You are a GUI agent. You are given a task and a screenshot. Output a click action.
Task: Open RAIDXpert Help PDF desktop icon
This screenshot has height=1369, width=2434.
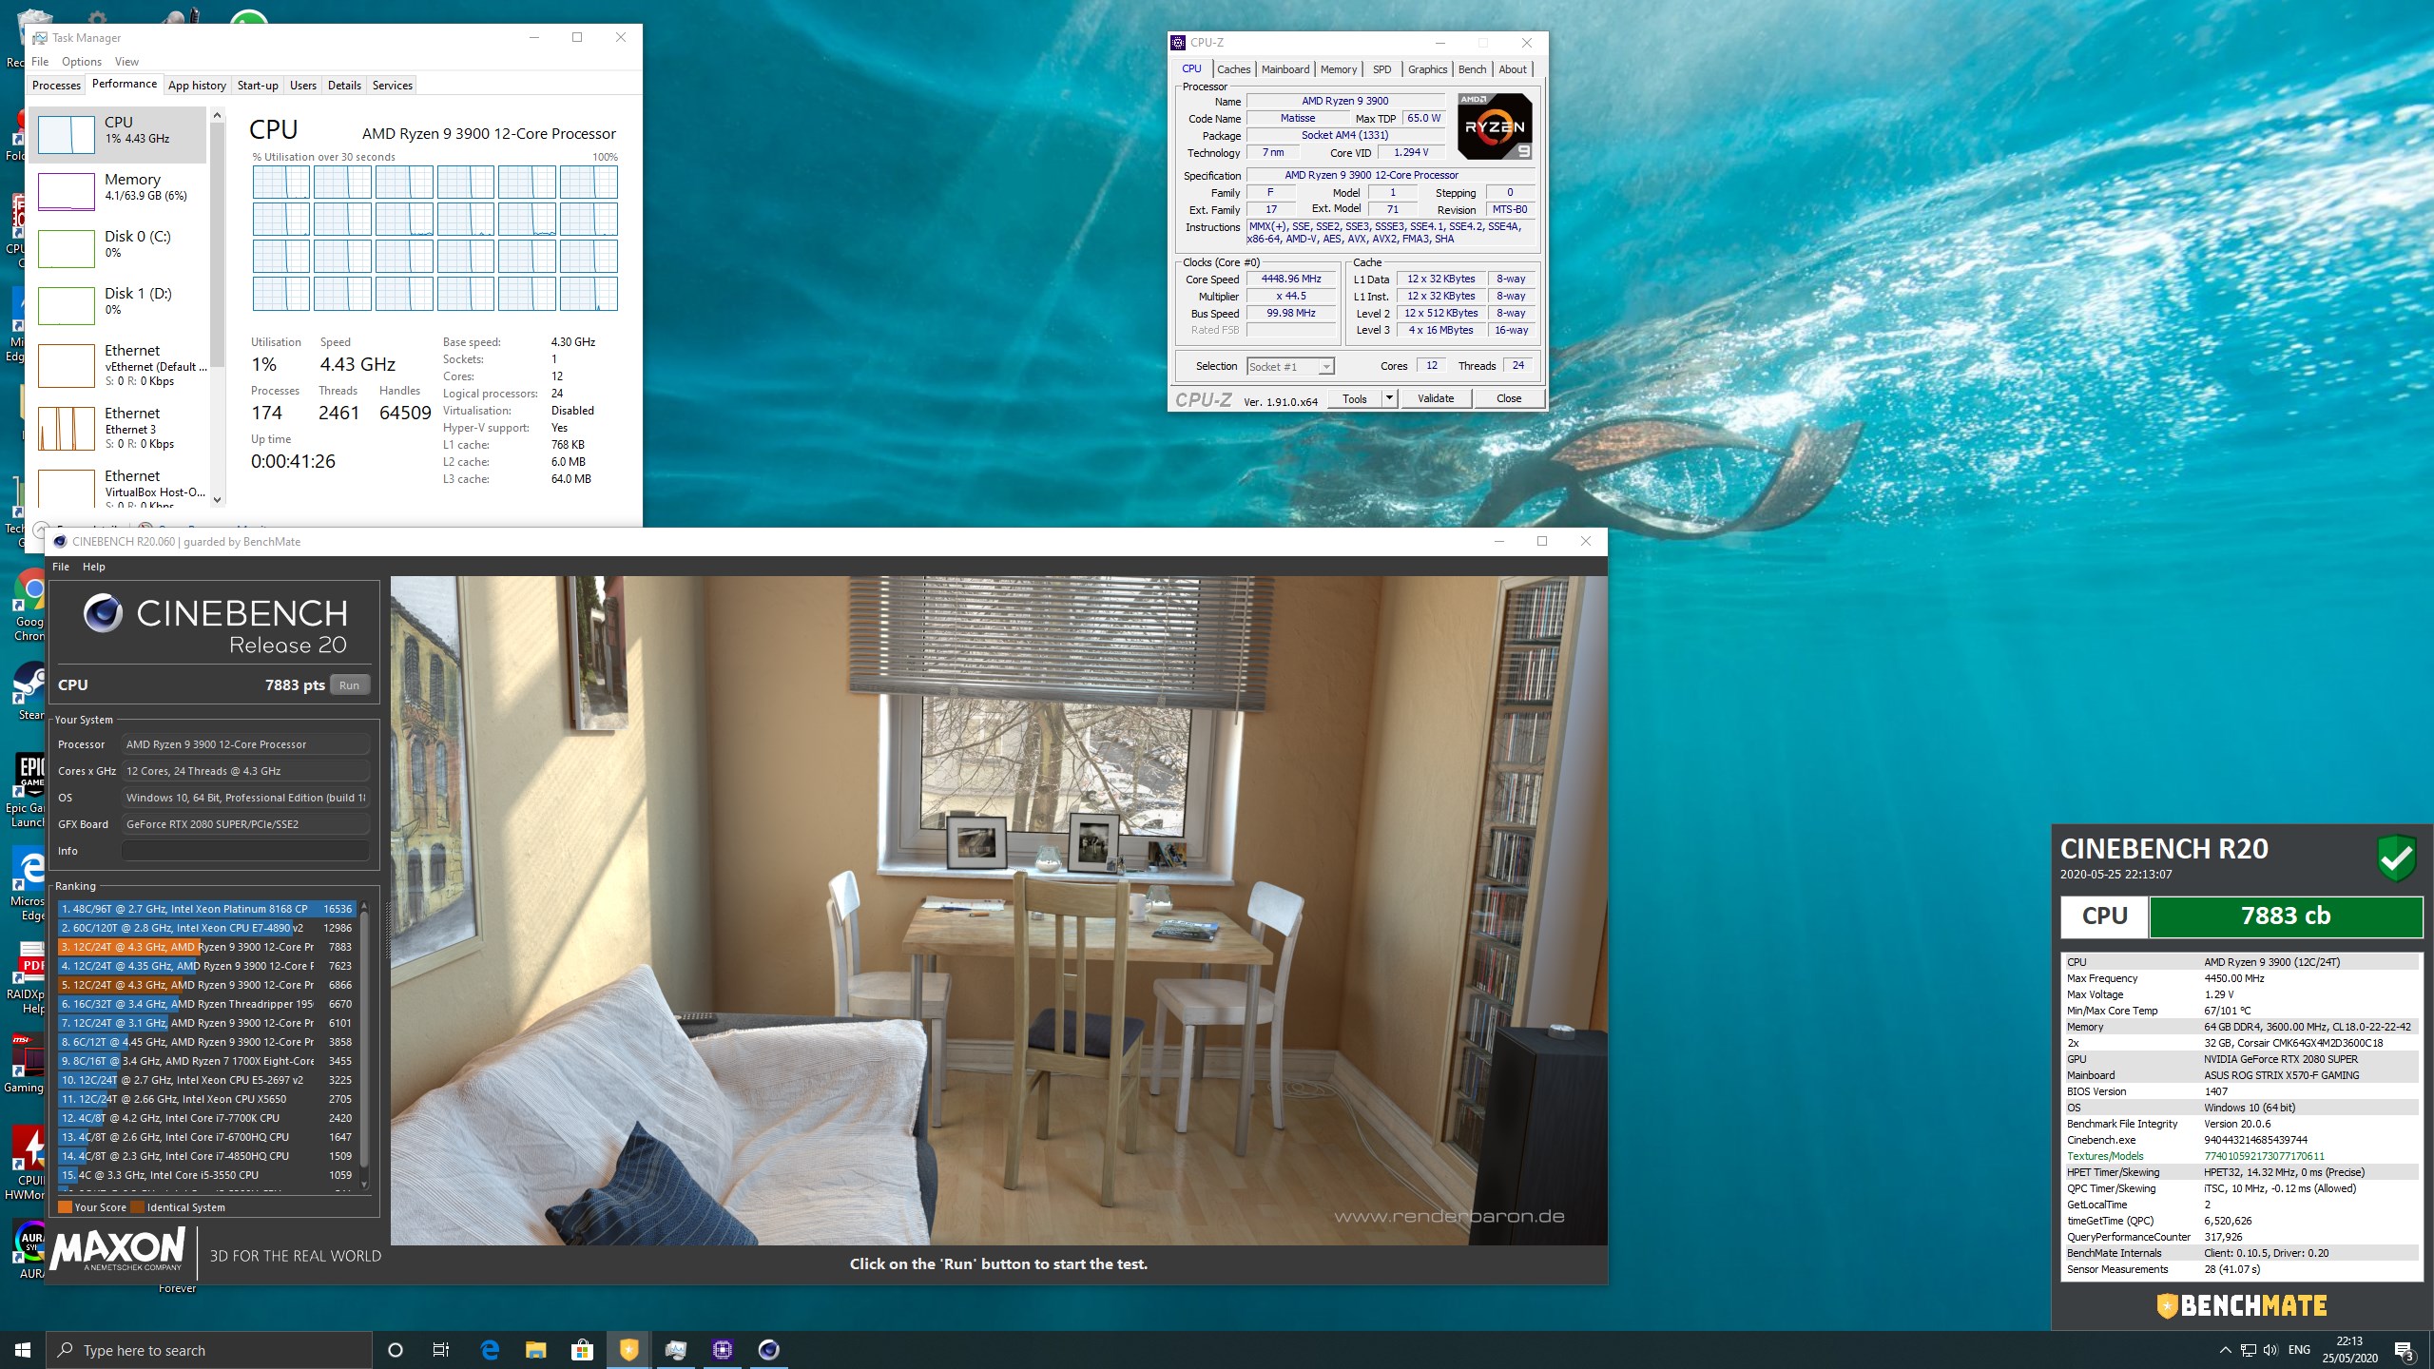29,977
